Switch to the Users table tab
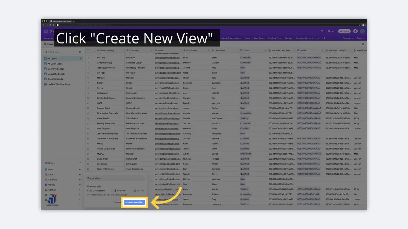The image size is (408, 229). [248, 38]
